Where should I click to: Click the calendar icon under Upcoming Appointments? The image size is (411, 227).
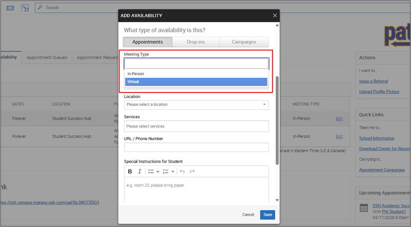click(364, 208)
